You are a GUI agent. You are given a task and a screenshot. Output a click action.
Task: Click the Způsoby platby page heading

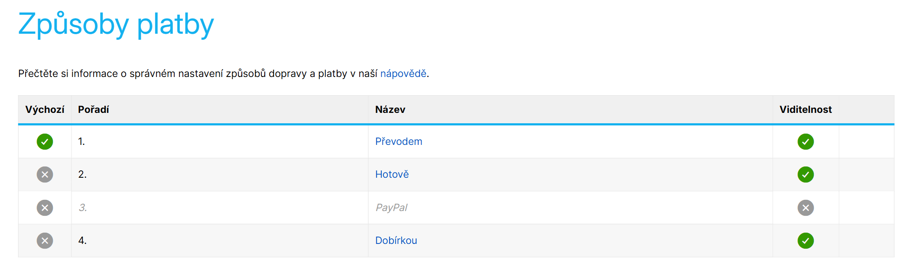116,25
